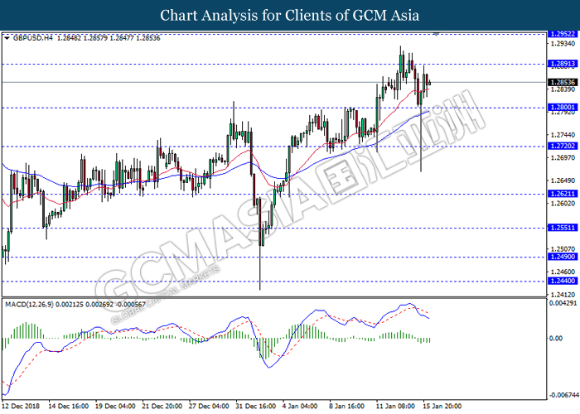The image size is (580, 414).
Task: Click the GBPUSD,H4 symbol label
Action: 33,38
